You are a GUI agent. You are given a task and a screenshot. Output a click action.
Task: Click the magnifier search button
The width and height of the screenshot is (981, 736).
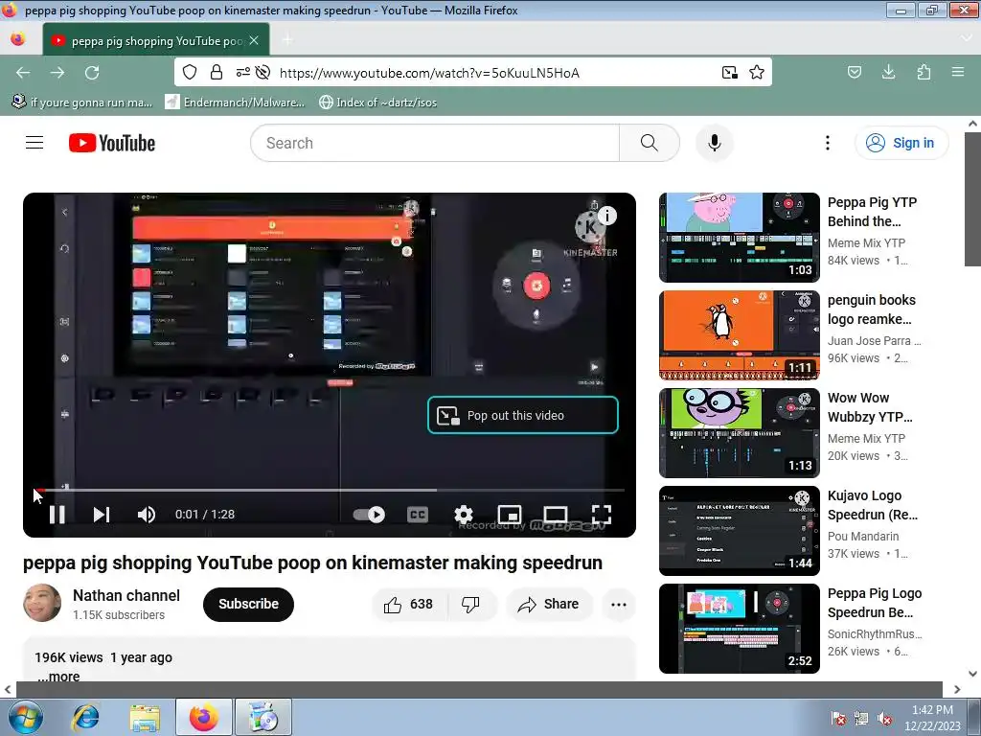pos(650,143)
